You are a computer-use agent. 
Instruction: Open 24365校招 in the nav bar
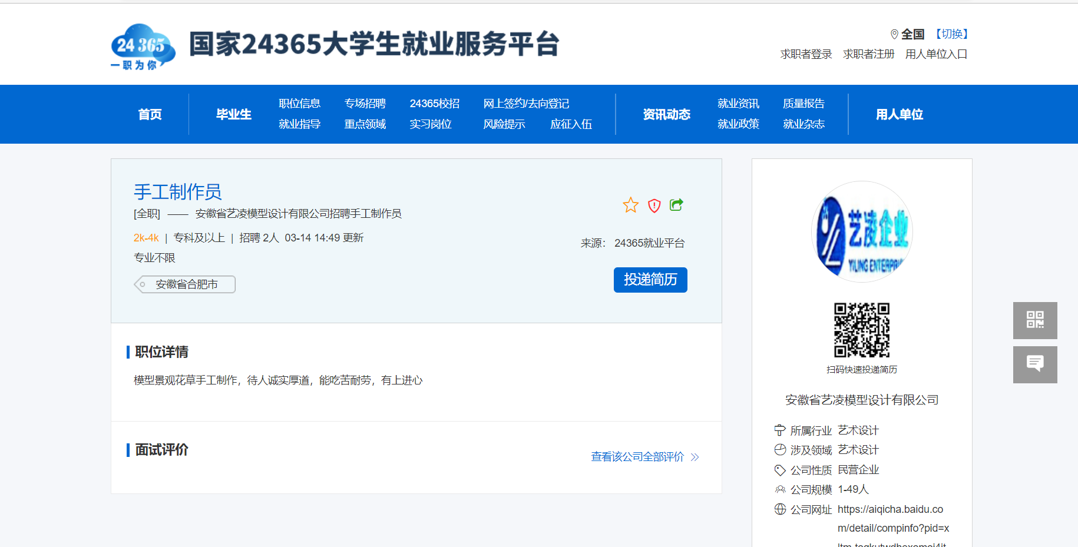point(434,104)
